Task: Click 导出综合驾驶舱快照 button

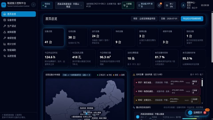Action: tap(192, 19)
